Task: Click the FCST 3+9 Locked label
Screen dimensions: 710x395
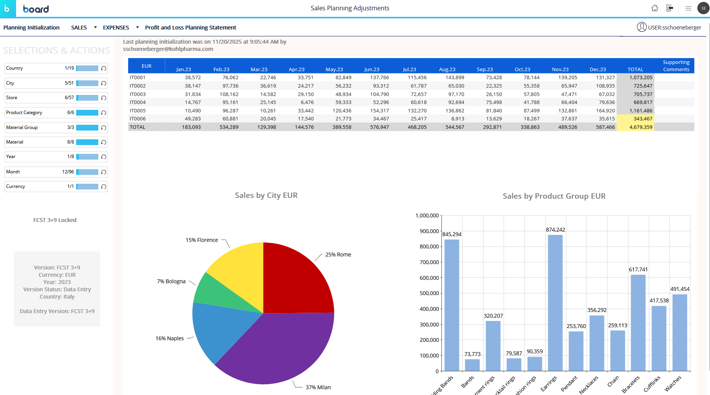Action: click(x=55, y=220)
